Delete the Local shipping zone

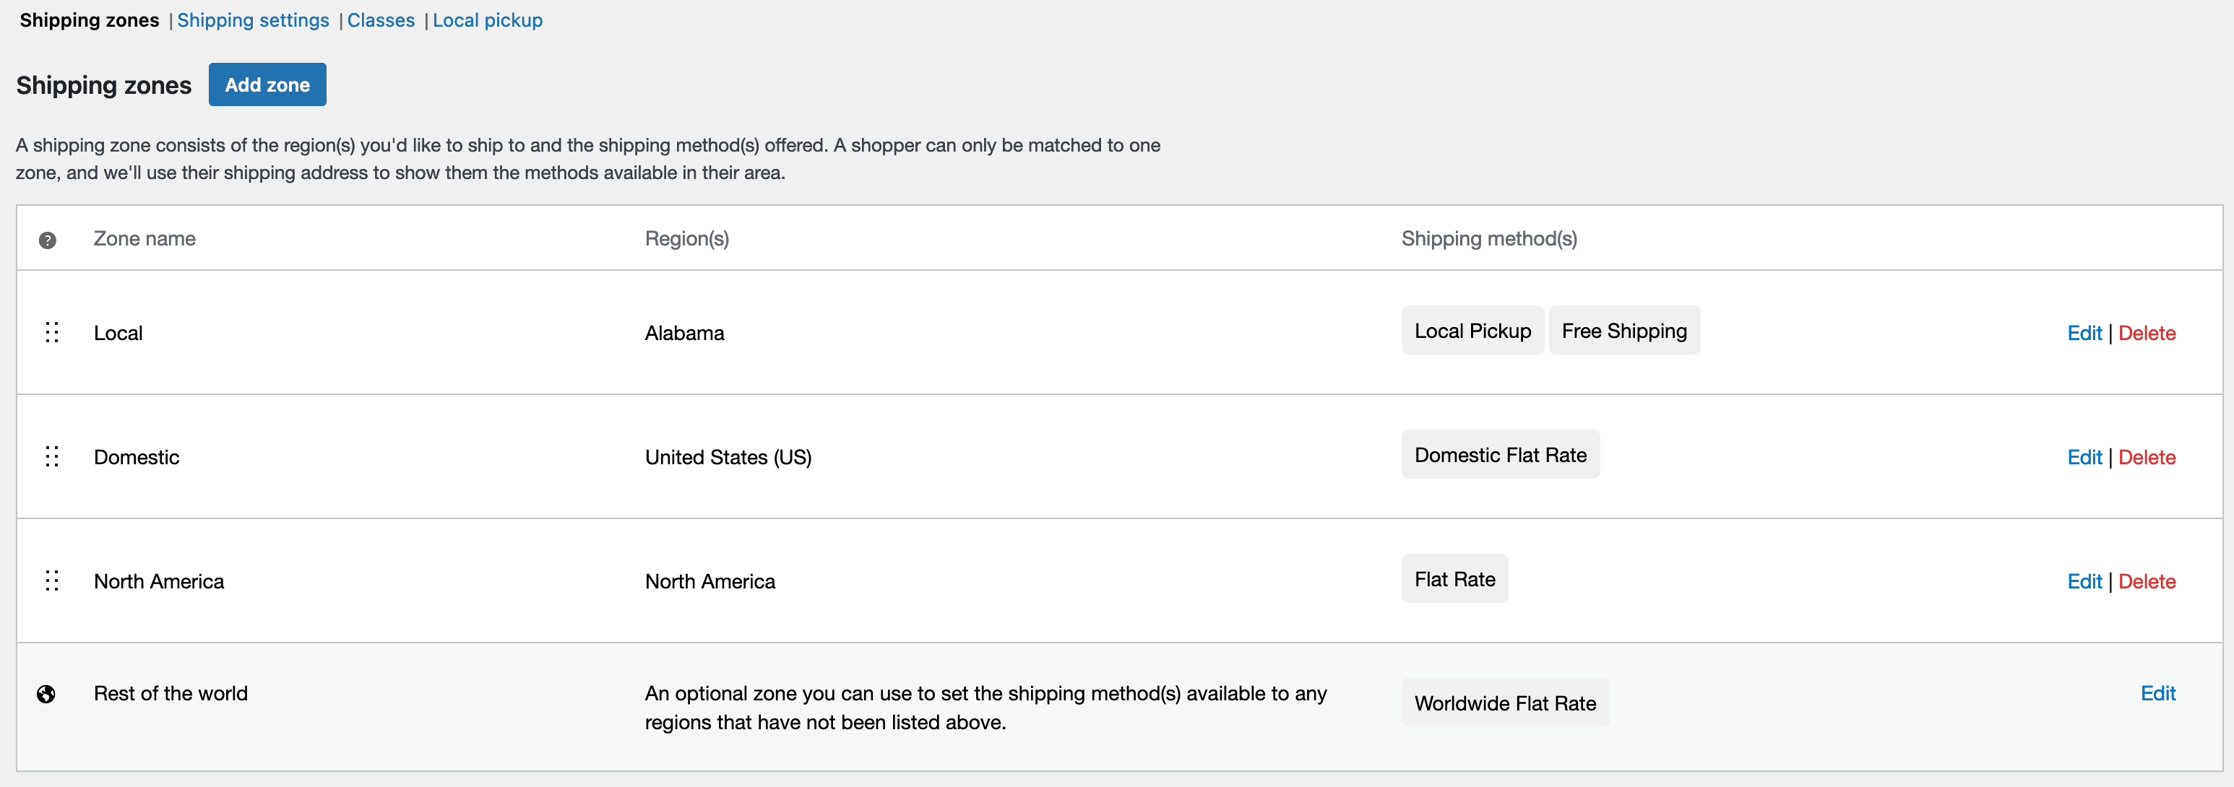[x=2147, y=333]
